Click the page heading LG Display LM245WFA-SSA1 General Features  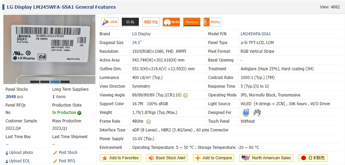click(61, 7)
